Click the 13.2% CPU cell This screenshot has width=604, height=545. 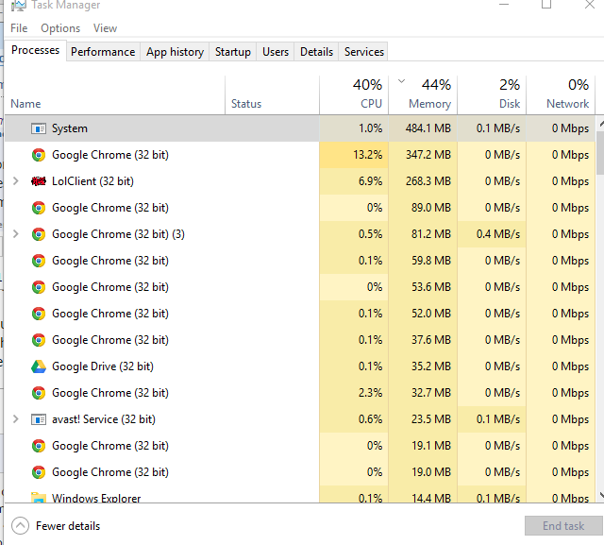point(354,155)
